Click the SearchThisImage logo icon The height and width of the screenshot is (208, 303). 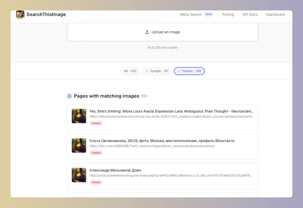tap(20, 14)
